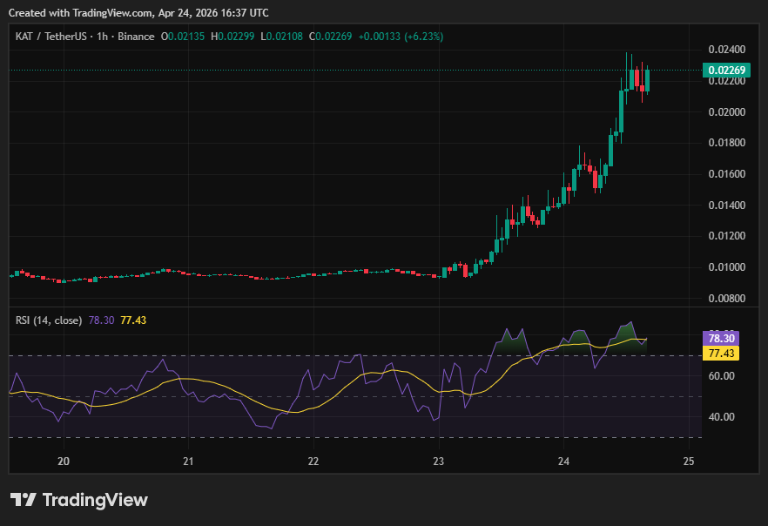Click the 40.00 RSI axis label

722,417
